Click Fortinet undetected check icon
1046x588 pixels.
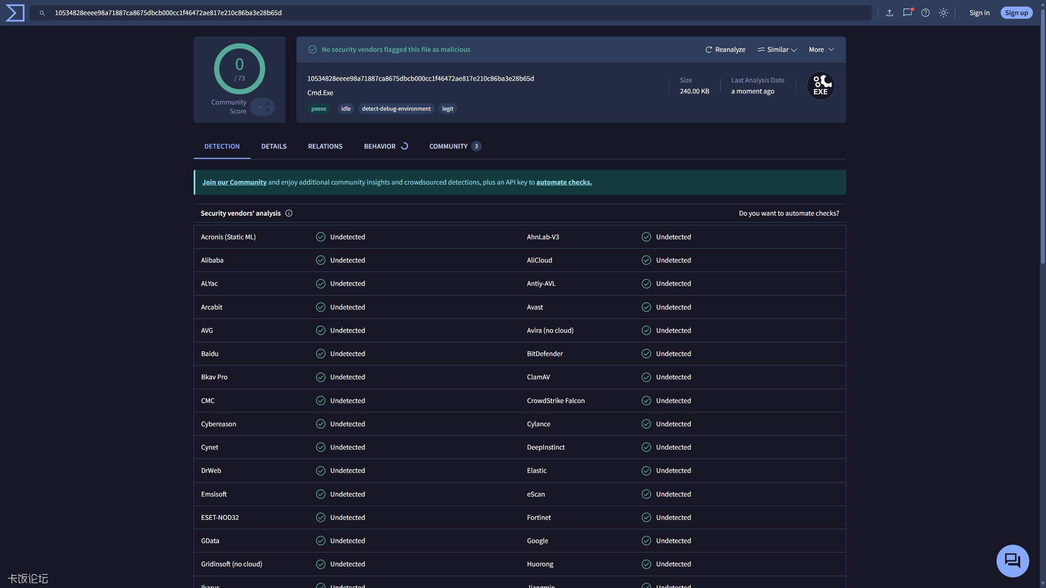coord(646,517)
